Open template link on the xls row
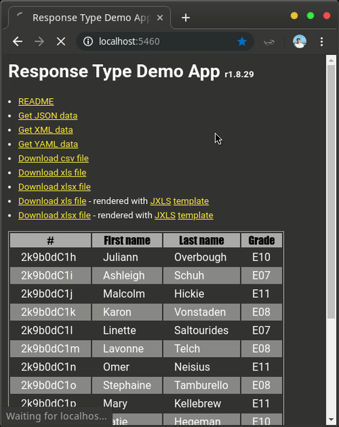339x427 pixels. click(191, 201)
